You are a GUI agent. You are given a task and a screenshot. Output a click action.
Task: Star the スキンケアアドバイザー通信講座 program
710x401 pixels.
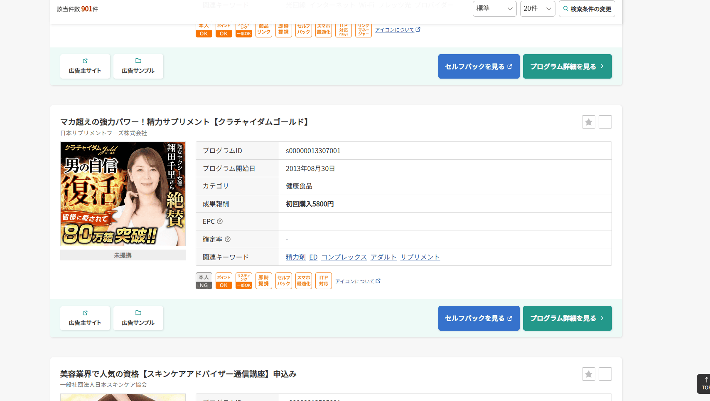pos(589,374)
